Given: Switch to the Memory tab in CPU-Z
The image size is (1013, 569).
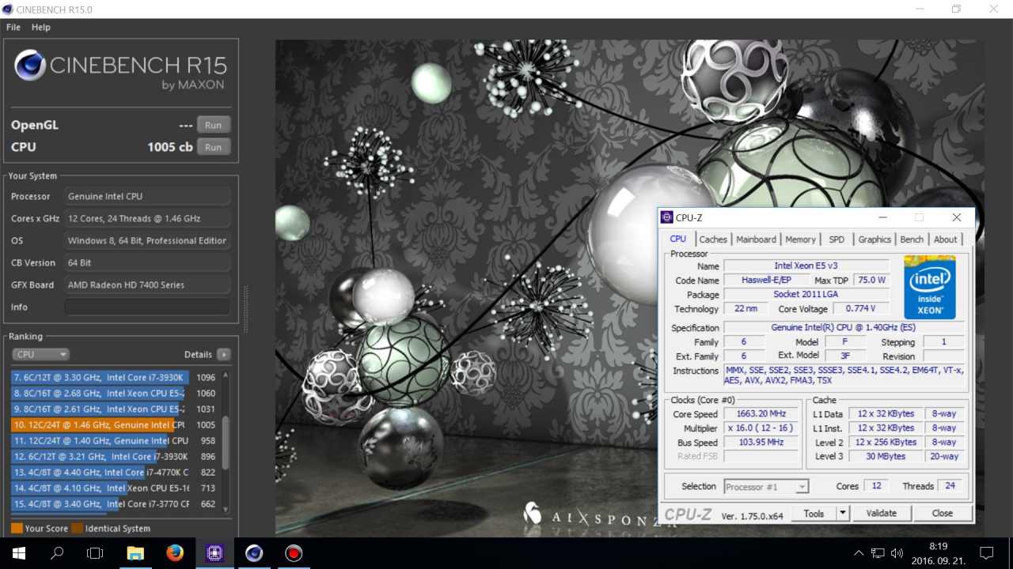Looking at the screenshot, I should [800, 239].
